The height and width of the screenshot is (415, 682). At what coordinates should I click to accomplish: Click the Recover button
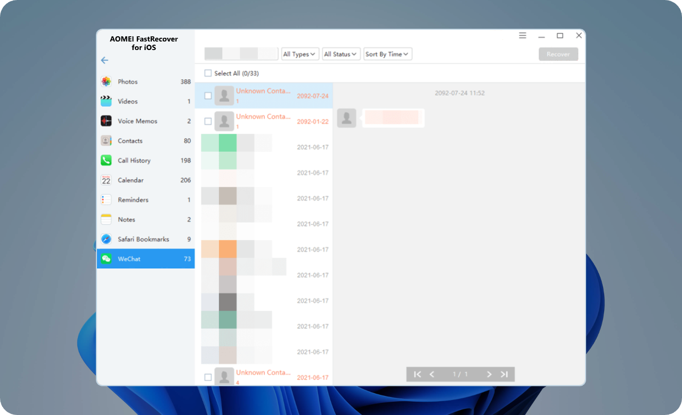coord(558,54)
